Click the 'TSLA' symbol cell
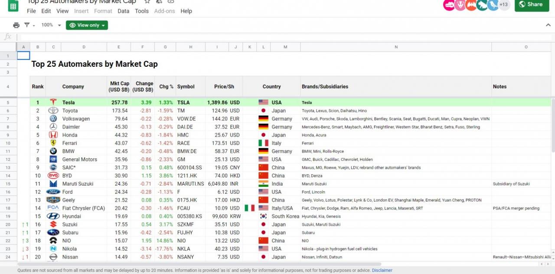This screenshot has height=274, width=555. coord(190,103)
